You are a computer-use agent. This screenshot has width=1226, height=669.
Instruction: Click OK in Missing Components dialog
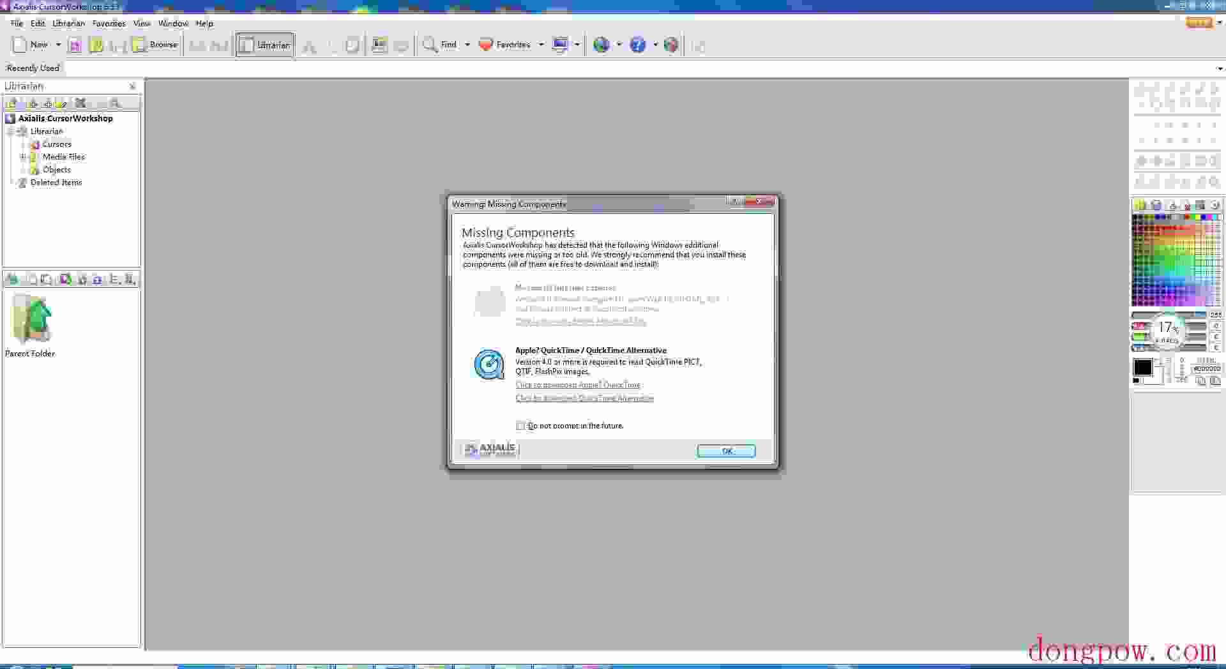(726, 451)
